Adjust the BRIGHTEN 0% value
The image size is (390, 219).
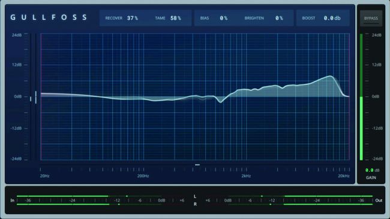[x=279, y=18]
